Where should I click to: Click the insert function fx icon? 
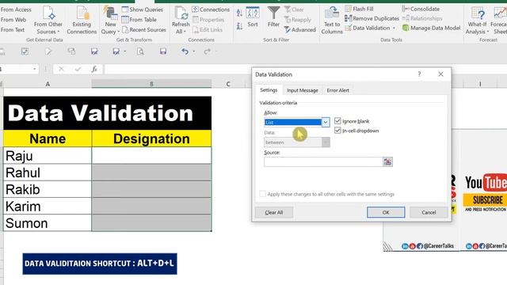pos(94,69)
